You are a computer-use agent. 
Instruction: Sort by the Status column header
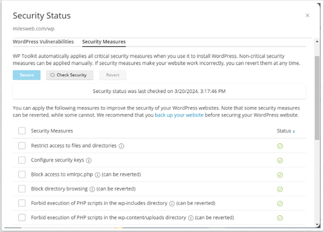(x=286, y=131)
